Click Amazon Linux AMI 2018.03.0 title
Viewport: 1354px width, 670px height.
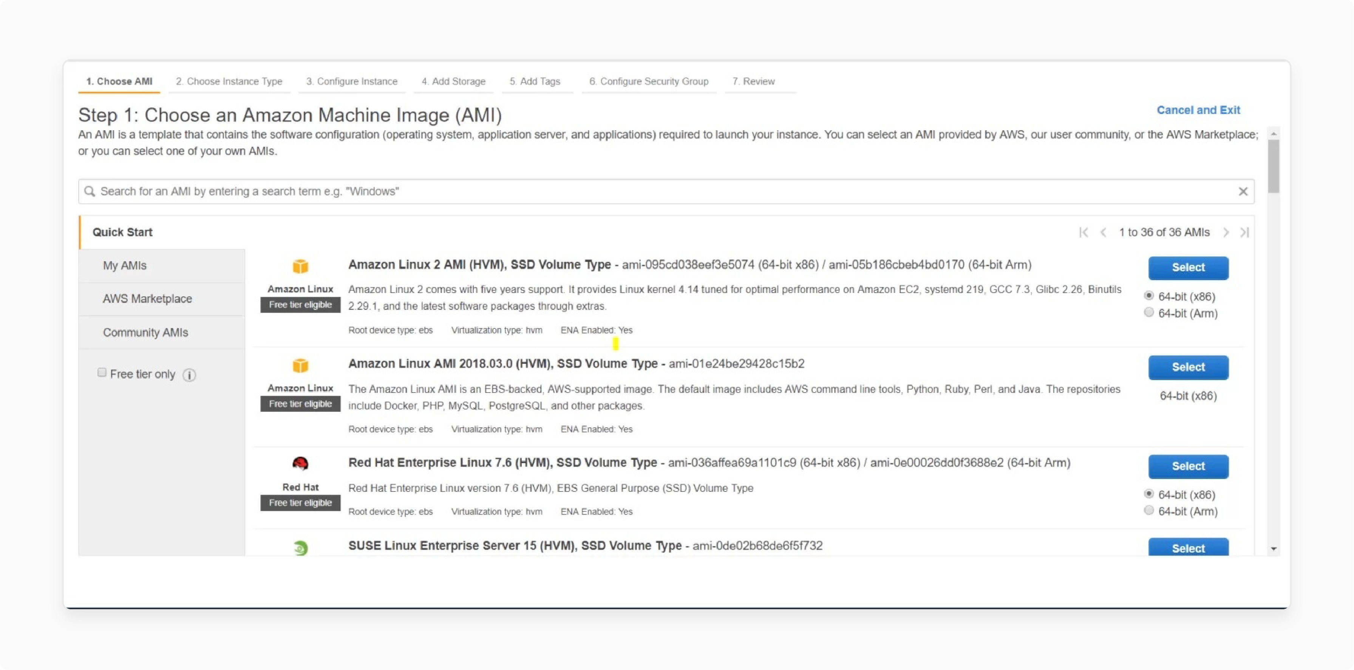[503, 364]
